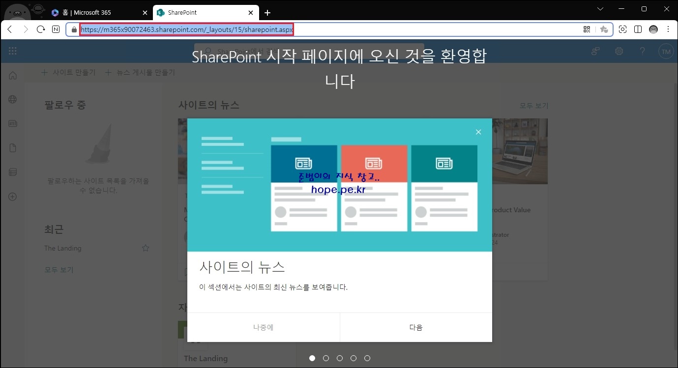The width and height of the screenshot is (678, 368).
Task: Click the Create plus circle icon
Action: point(13,197)
